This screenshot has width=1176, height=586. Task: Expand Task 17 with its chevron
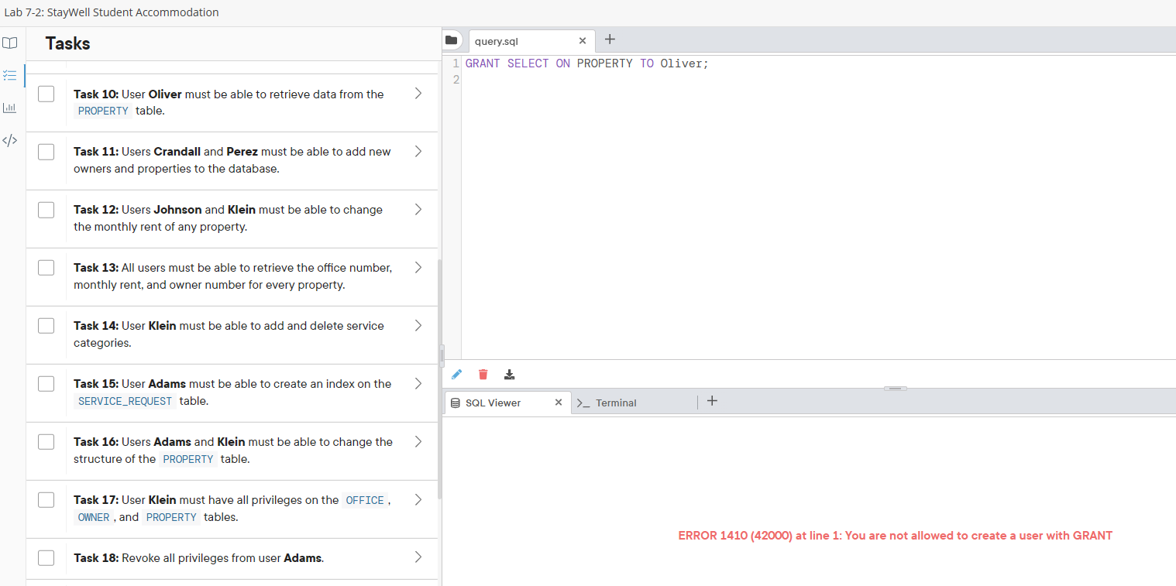pos(418,500)
